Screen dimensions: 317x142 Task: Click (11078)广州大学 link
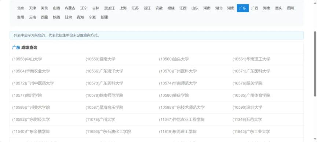click(100, 119)
